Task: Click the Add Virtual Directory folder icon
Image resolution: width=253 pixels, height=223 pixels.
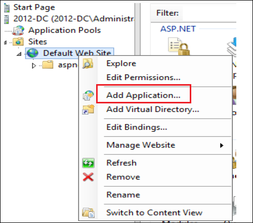Action: (88, 109)
